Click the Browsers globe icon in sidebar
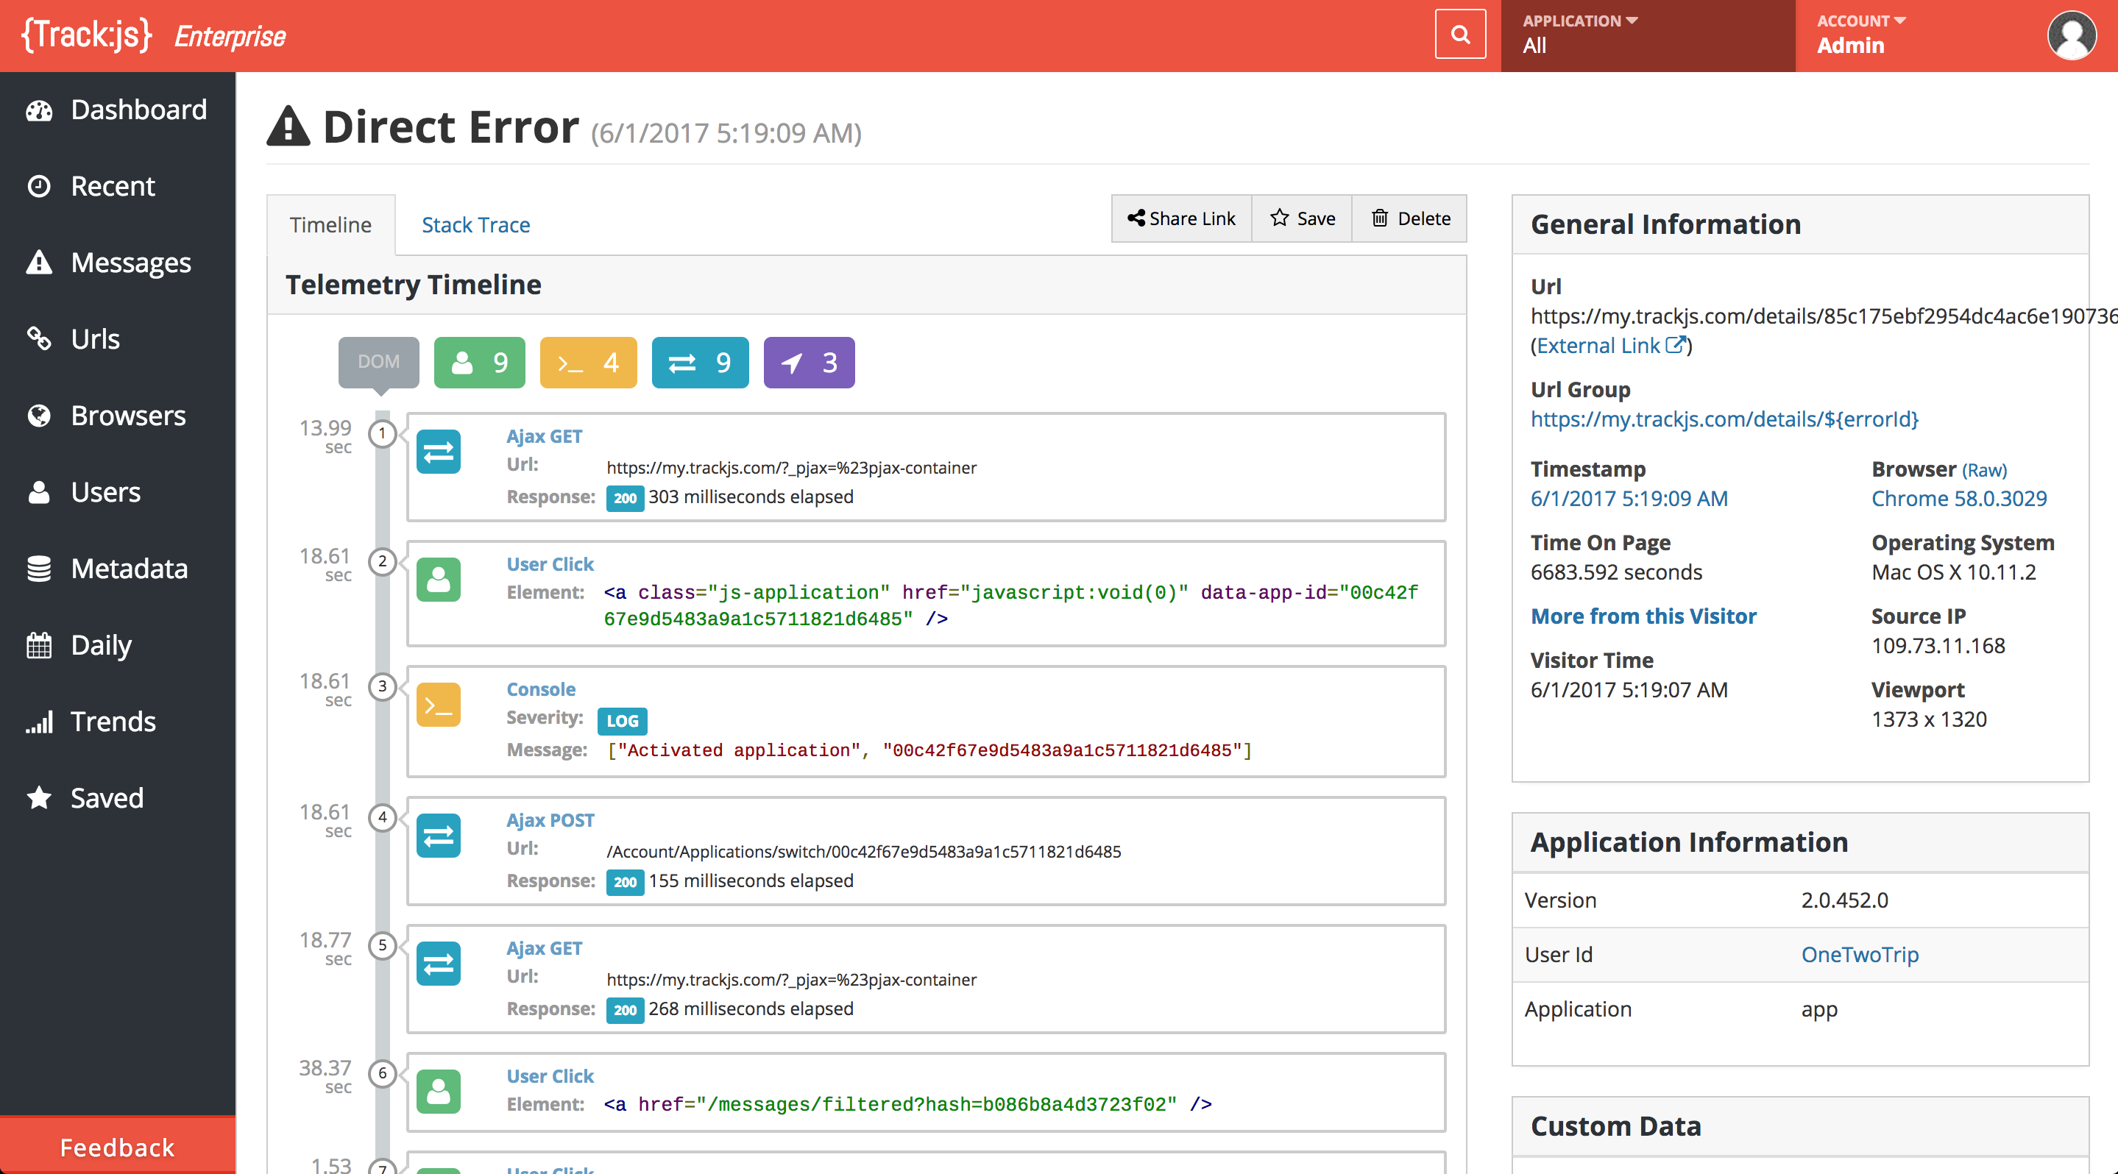 39,416
